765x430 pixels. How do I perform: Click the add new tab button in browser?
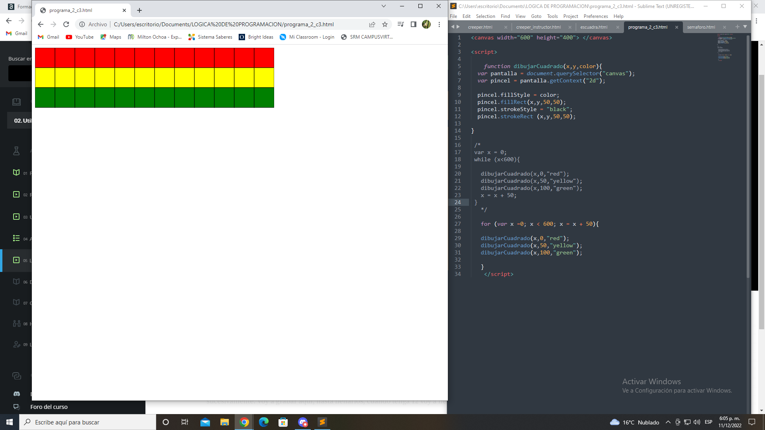click(x=139, y=10)
